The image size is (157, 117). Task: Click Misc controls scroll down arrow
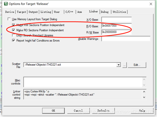144,85
